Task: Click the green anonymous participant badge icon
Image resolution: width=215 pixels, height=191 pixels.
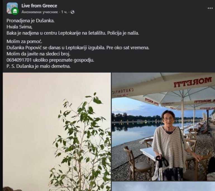Action: coord(15,11)
